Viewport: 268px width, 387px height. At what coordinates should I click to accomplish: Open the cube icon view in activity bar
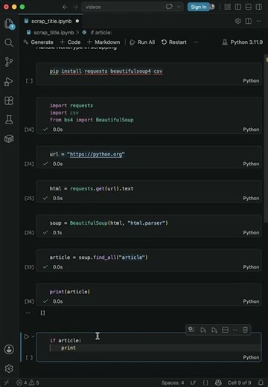[9, 138]
